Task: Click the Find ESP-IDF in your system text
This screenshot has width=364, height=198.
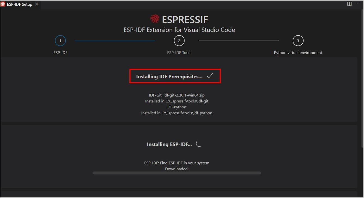Action: [177, 163]
